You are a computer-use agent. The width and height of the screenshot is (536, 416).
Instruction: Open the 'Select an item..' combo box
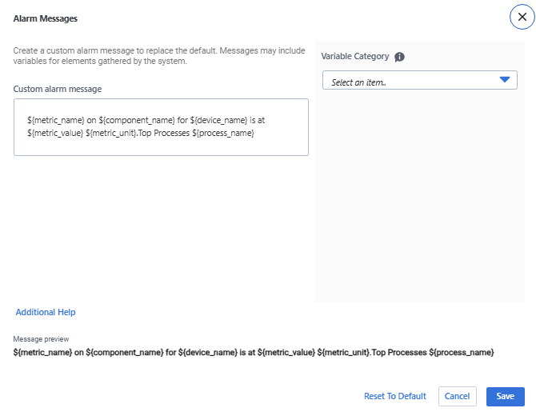[408, 81]
